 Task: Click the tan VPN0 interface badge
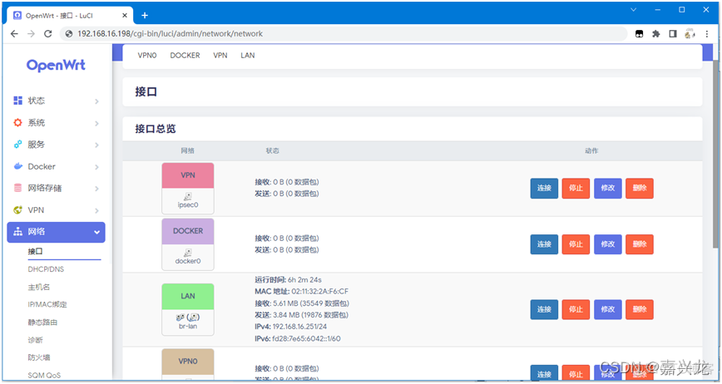click(x=188, y=362)
